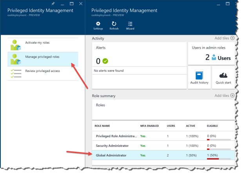Open Users in admin roles tile
The height and width of the screenshot is (173, 241).
[211, 53]
